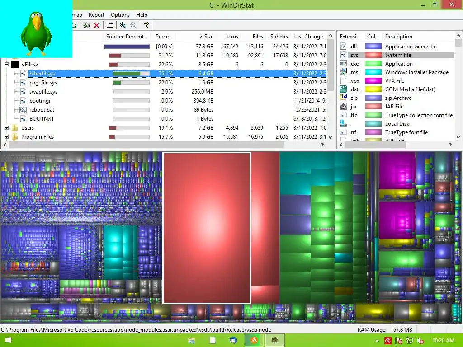The height and width of the screenshot is (347, 463).
Task: Click the Avira red tray icon
Action: [x=388, y=341]
